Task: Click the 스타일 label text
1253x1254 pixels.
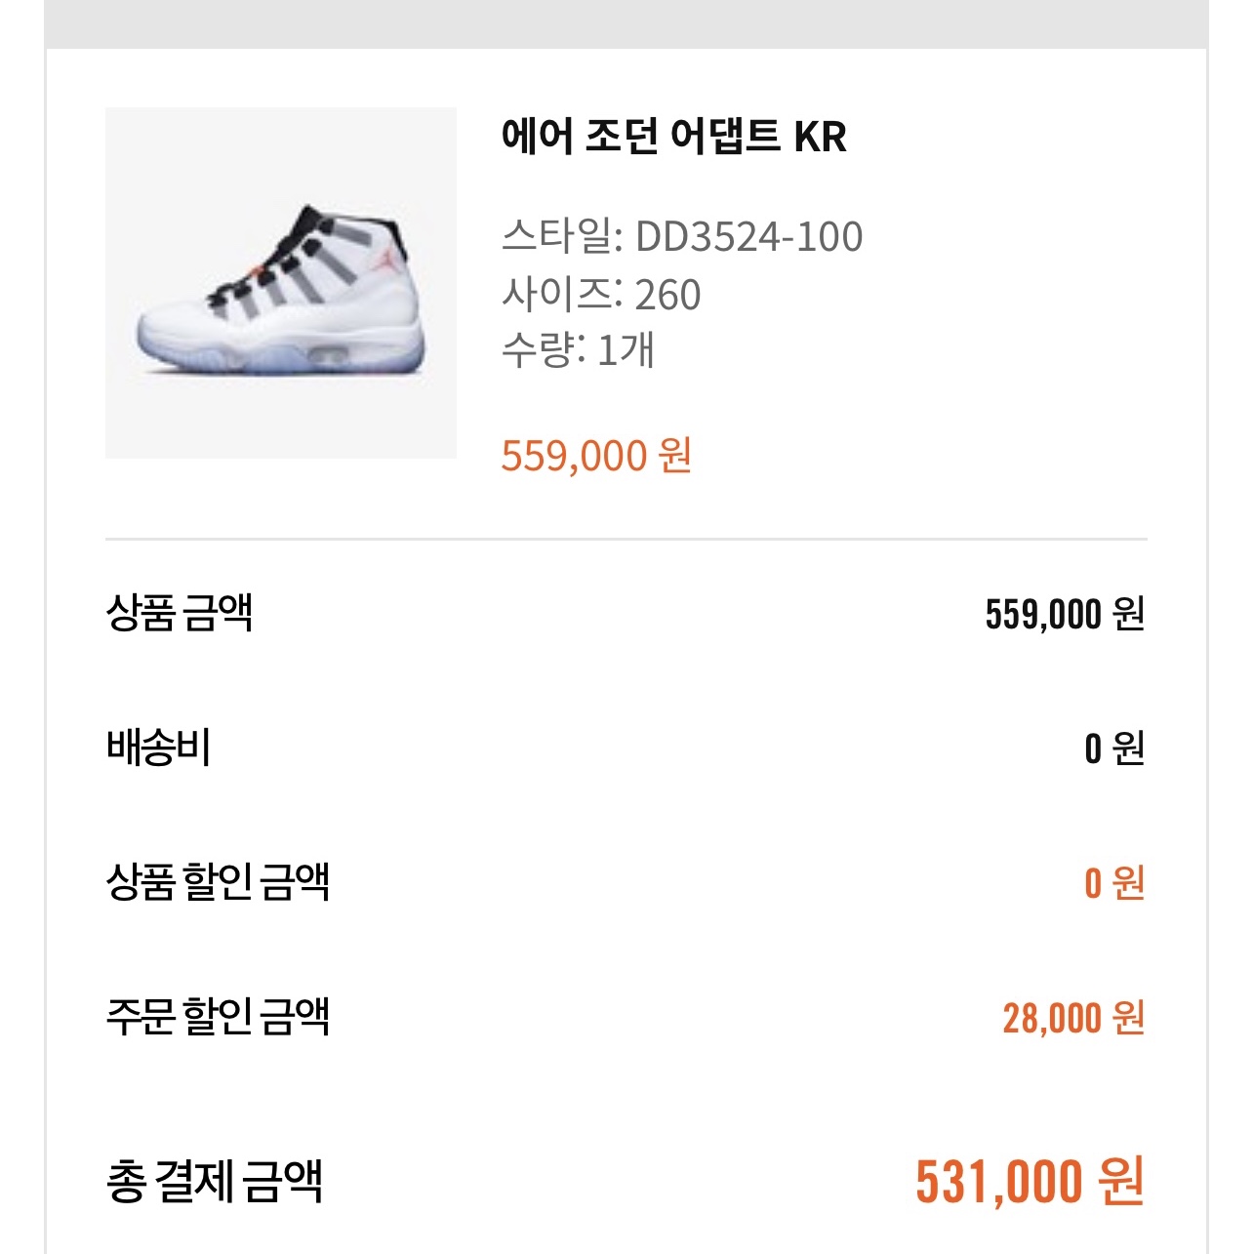Action: click(x=561, y=236)
